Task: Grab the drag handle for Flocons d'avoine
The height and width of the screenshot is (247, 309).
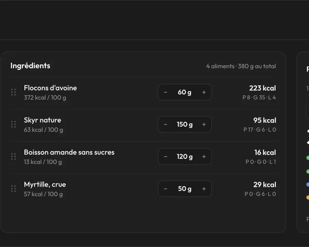Action: click(13, 92)
